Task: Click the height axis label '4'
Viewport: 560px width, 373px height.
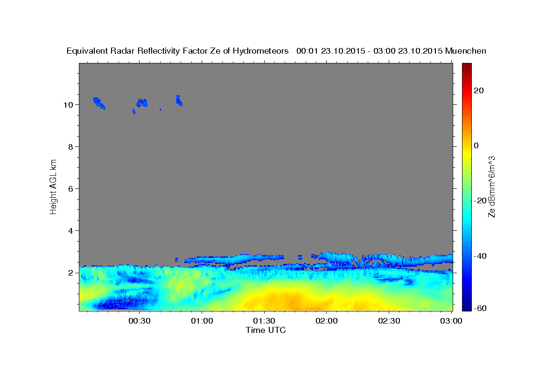Action: pyautogui.click(x=70, y=231)
